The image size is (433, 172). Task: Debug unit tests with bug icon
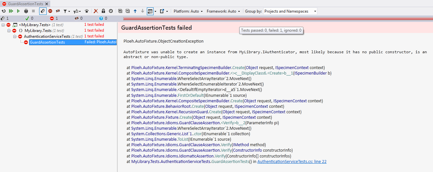coord(26,11)
